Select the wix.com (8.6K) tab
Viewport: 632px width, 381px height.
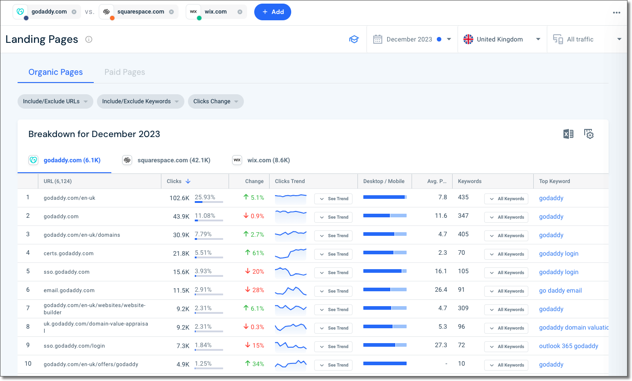pos(261,160)
